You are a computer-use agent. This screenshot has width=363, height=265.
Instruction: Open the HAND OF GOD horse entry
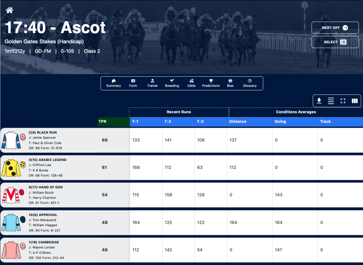(46, 187)
